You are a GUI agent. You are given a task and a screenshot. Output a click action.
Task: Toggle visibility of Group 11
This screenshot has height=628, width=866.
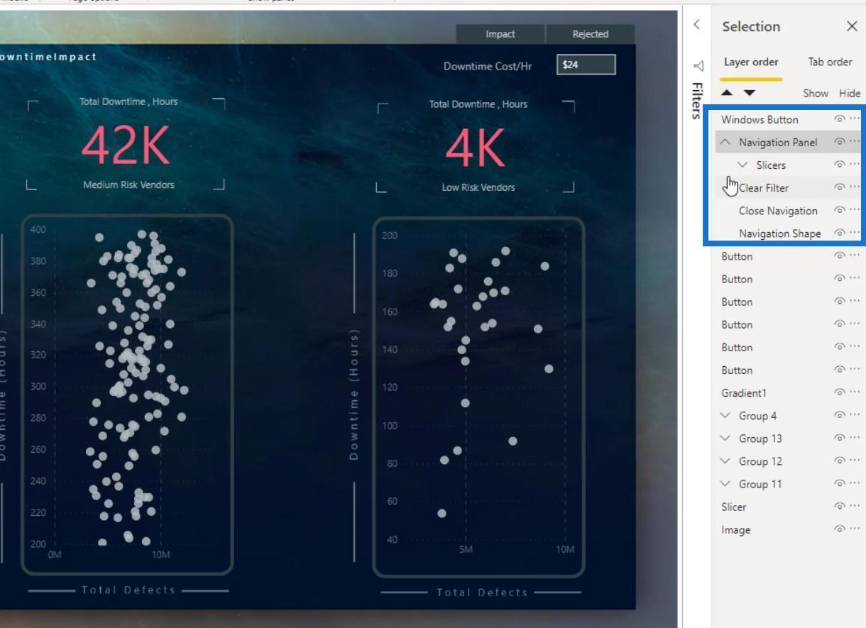(840, 483)
